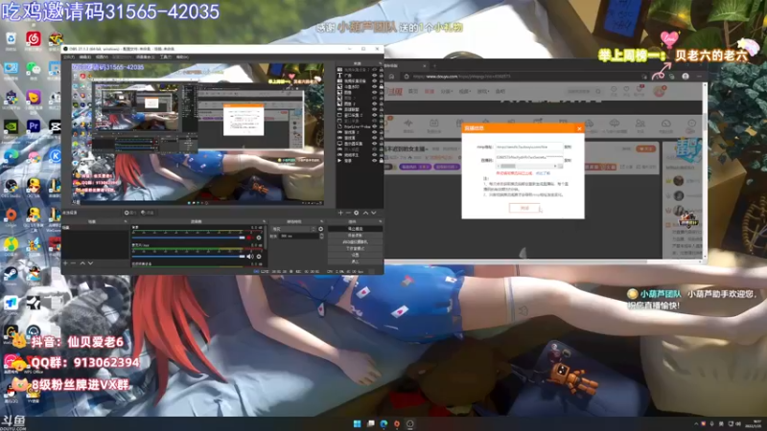Add a new source in OBS sources panel
Image resolution: width=767 pixels, height=431 pixels.
pyautogui.click(x=340, y=213)
